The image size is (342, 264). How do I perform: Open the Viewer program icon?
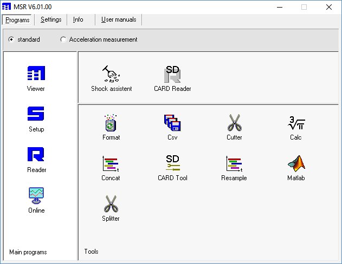36,74
